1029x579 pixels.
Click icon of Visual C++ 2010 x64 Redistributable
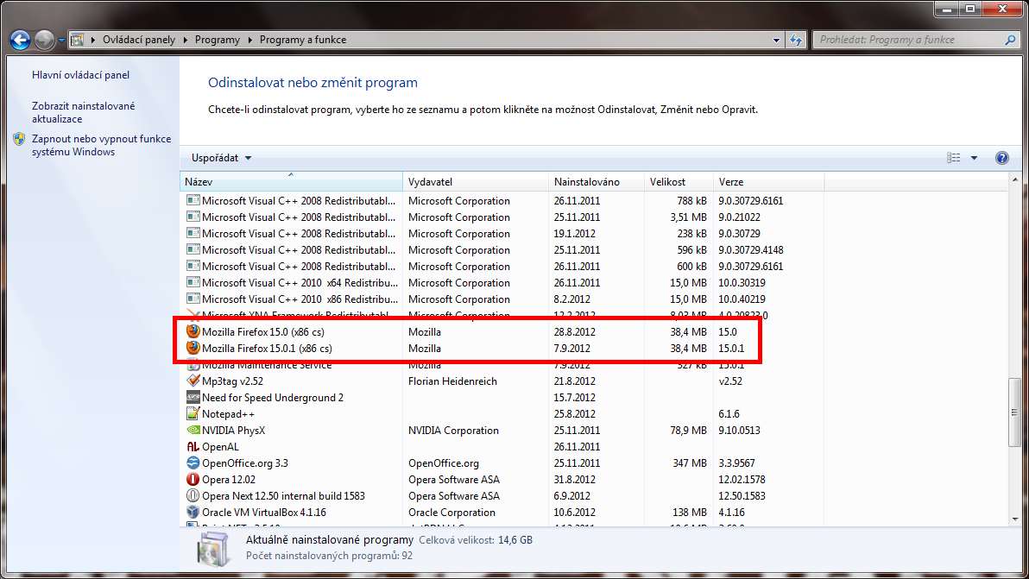193,282
